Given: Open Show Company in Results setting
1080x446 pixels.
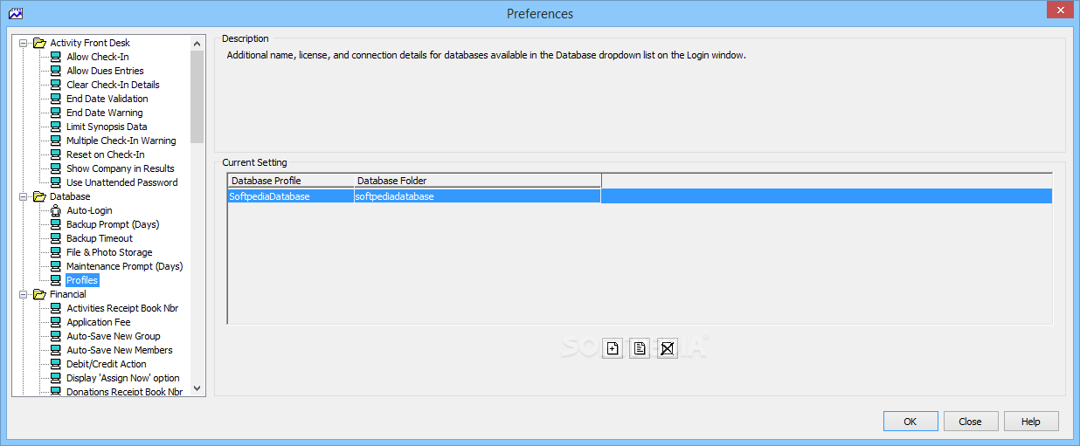Looking at the screenshot, I should click(x=121, y=168).
